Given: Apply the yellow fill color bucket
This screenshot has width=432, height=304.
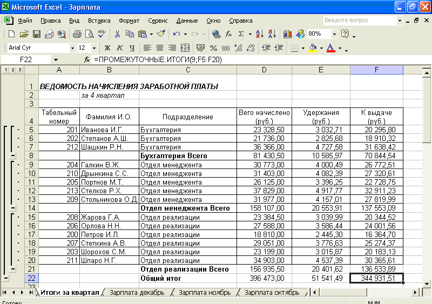Looking at the screenshot, I should coord(313,48).
